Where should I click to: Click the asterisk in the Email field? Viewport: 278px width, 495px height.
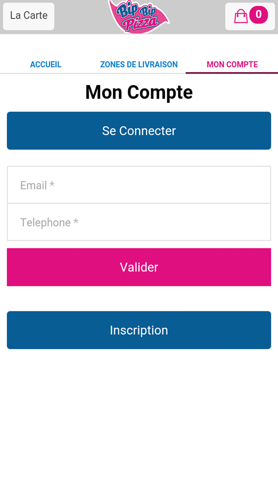(52, 185)
